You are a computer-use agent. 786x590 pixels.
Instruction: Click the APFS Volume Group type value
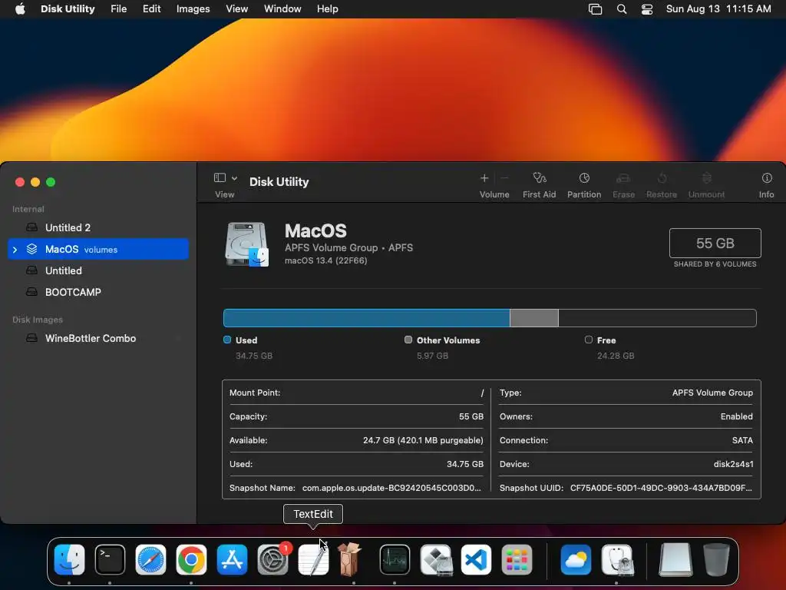pyautogui.click(x=712, y=393)
